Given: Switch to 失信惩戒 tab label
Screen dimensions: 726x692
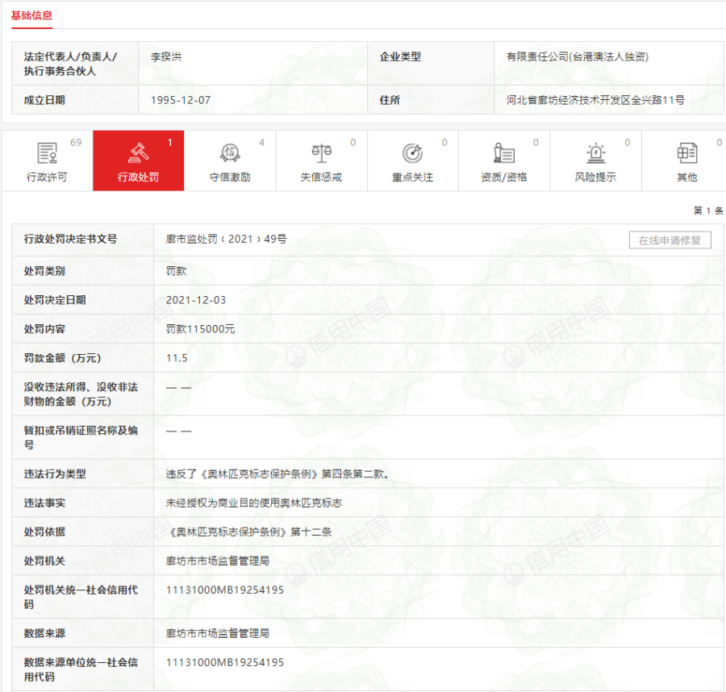Looking at the screenshot, I should pos(321,177).
